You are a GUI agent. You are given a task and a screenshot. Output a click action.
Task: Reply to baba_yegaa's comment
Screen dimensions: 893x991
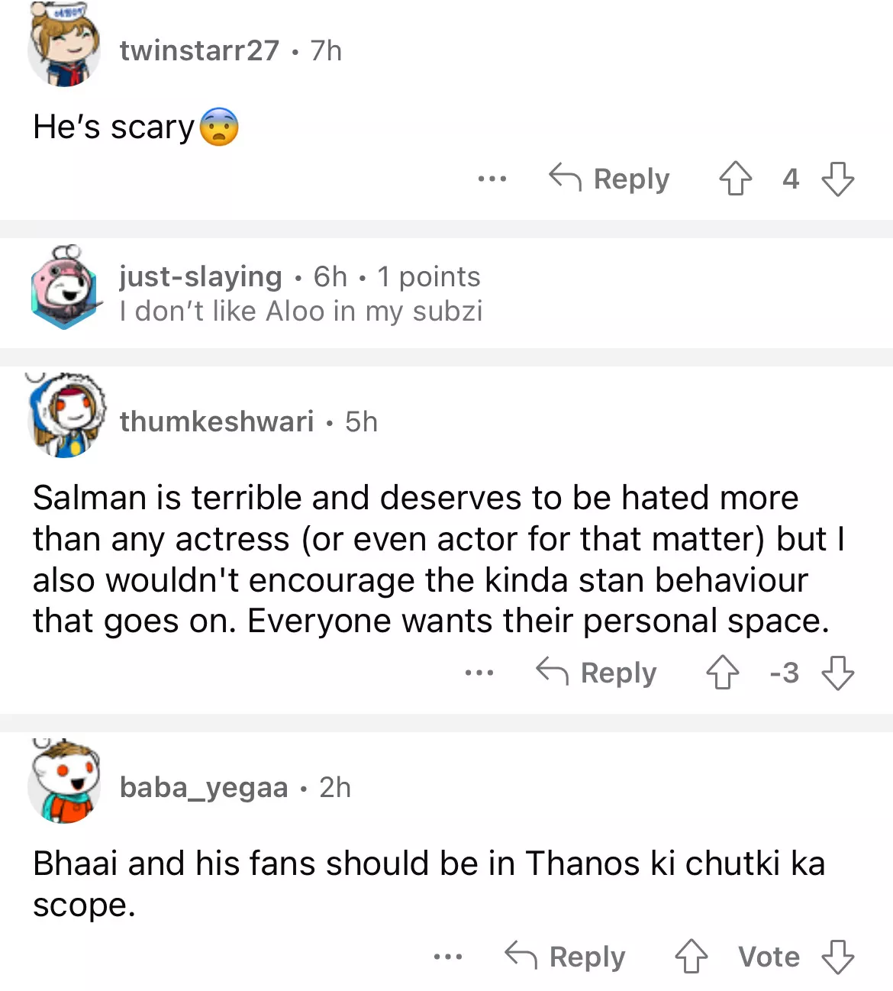[x=566, y=957]
